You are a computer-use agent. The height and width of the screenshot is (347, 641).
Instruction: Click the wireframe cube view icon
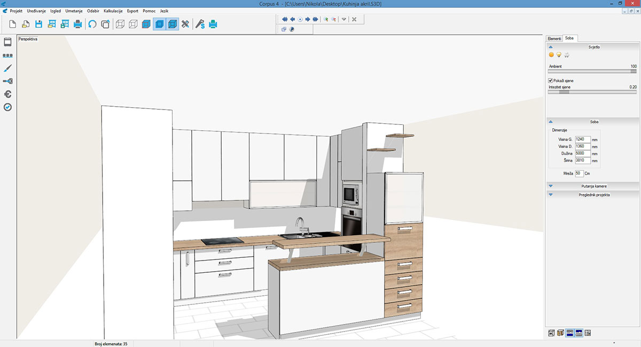pos(120,24)
